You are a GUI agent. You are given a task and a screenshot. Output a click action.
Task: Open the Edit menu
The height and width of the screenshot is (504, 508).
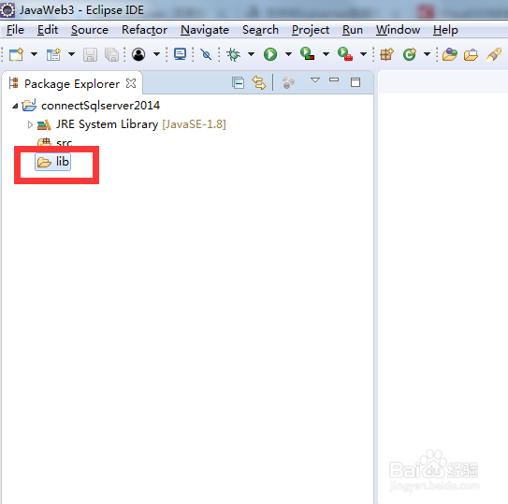48,30
